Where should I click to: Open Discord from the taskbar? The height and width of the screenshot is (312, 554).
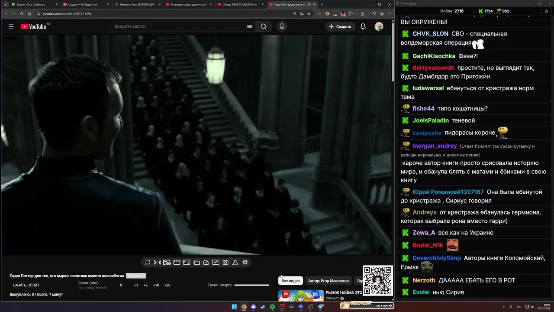coord(253,307)
